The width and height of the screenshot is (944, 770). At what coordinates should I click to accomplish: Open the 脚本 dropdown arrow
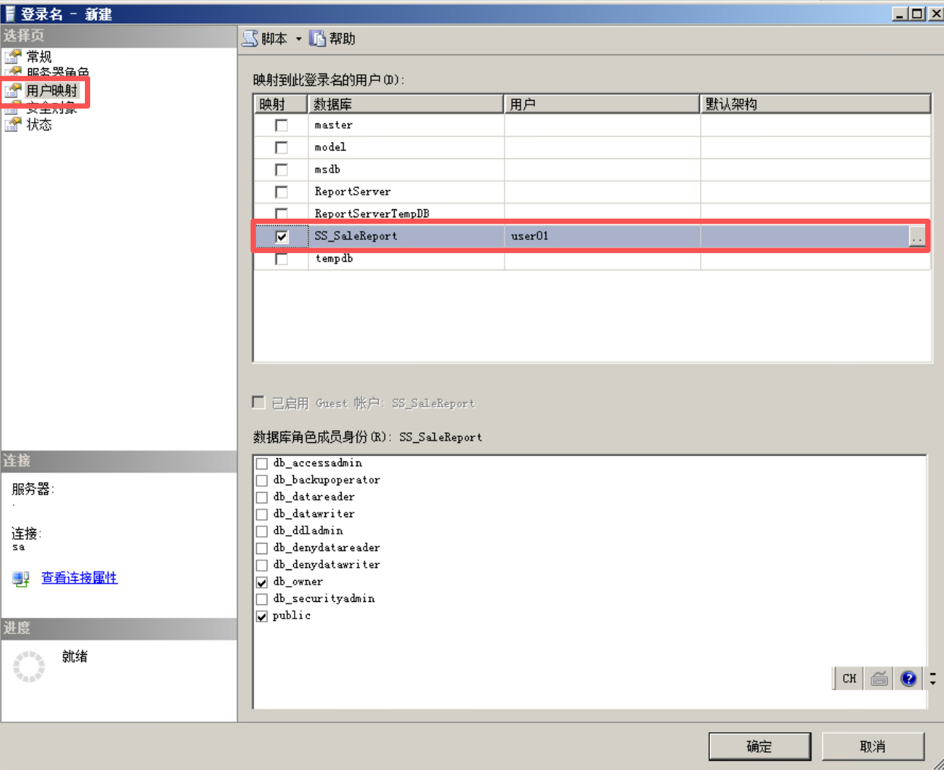point(299,39)
